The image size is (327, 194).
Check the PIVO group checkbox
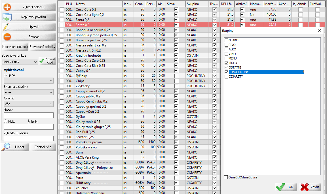click(226, 45)
